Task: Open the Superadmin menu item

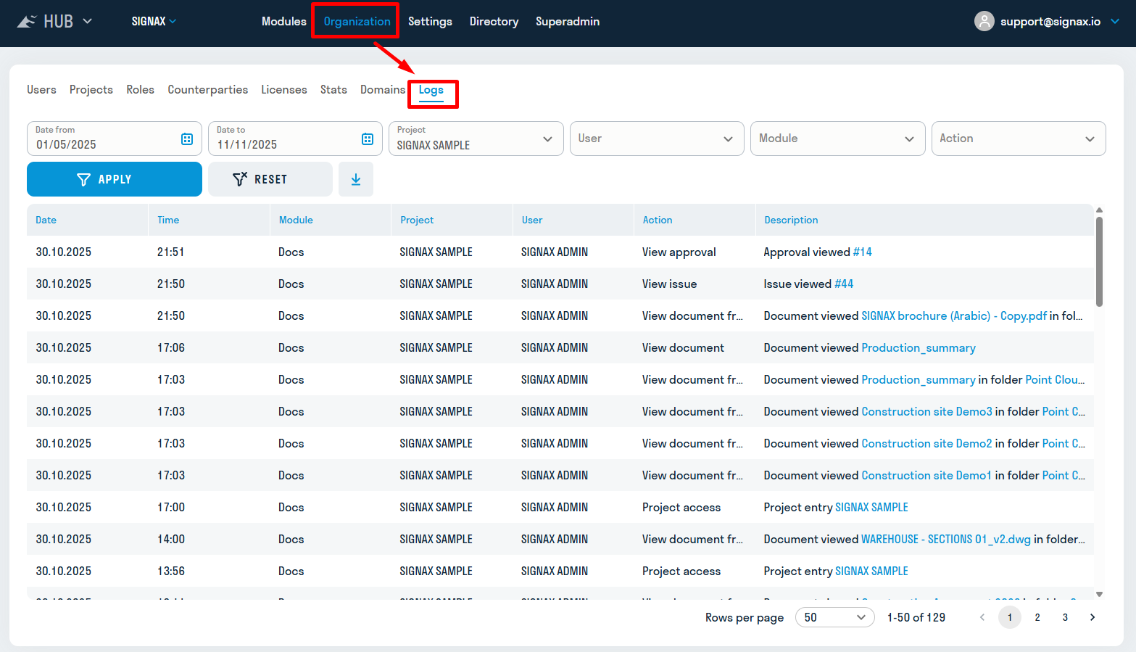Action: tap(568, 22)
